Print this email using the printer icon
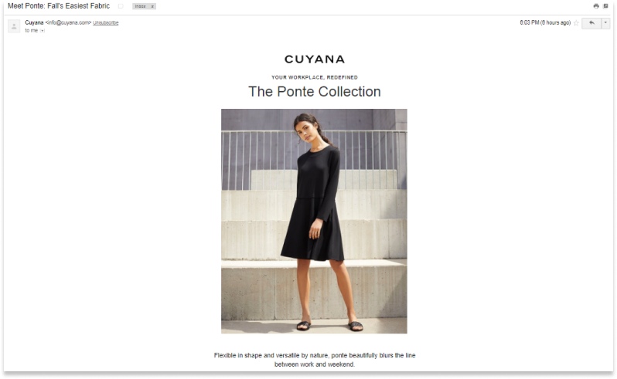Screen dimensions: 617x379 pos(596,6)
